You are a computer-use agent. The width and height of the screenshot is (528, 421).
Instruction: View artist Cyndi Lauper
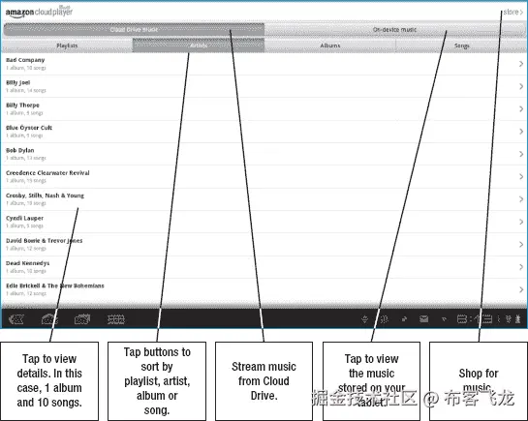(24, 218)
